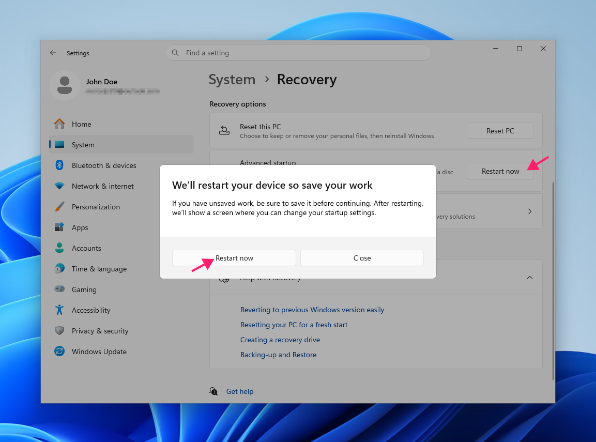
Task: Click the Accessibility figure icon
Action: (59, 310)
